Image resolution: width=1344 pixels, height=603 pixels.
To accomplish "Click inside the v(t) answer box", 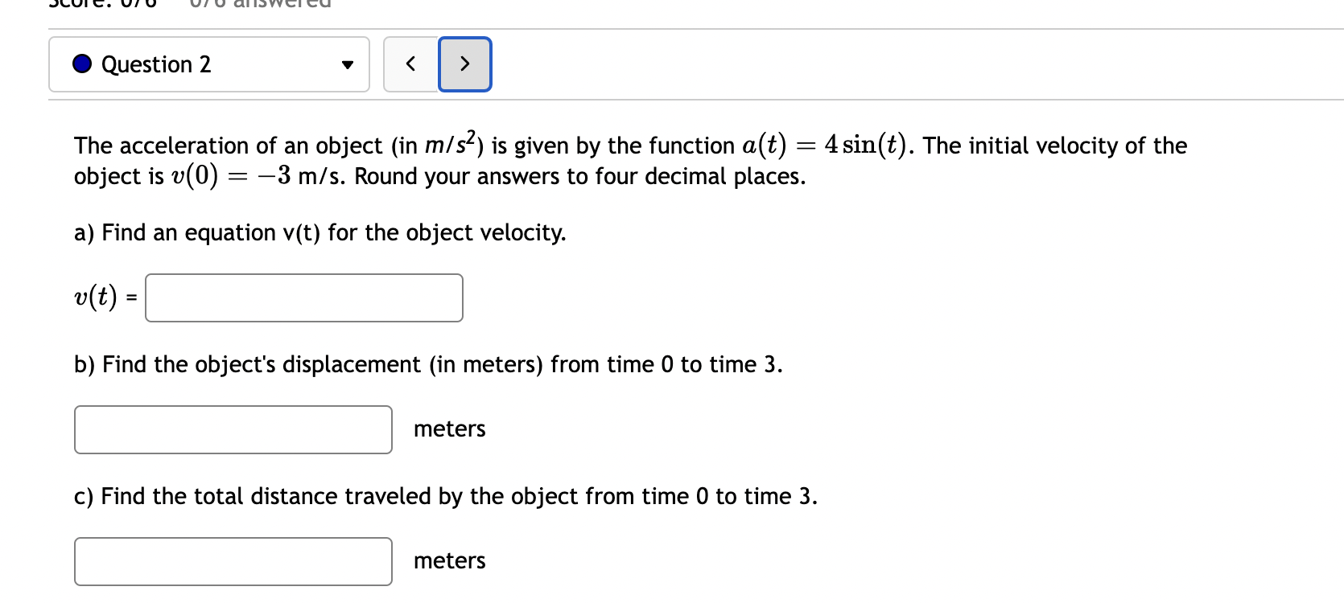I will coord(303,297).
